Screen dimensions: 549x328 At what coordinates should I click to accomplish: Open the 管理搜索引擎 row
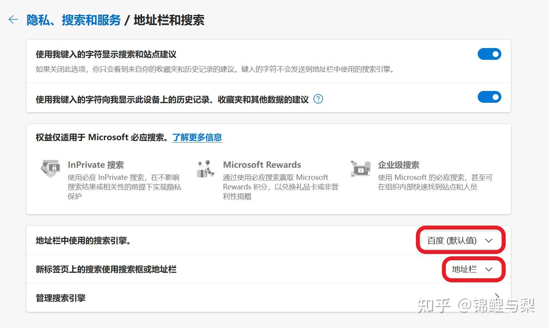coord(269,298)
